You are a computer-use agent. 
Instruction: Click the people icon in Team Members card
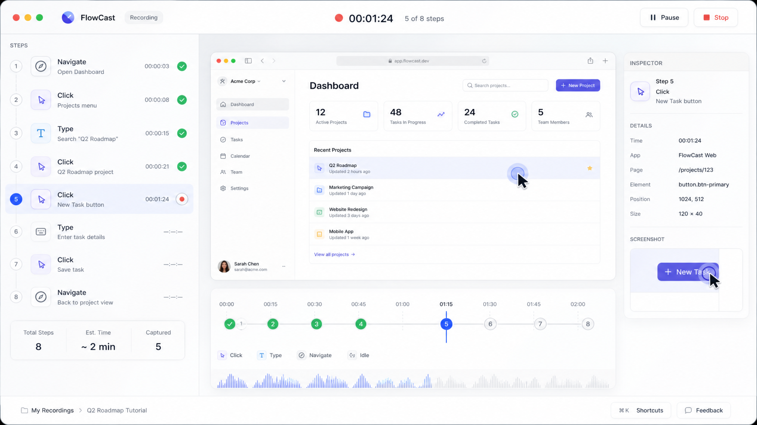589,115
